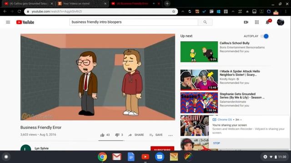The image size is (291, 163).
Task: Open the rainbow heart app in shelf
Action: pyautogui.click(x=188, y=157)
